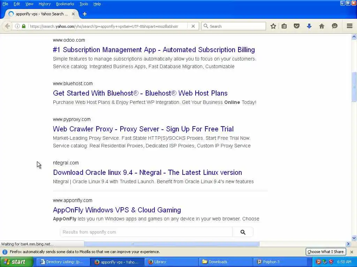This screenshot has height=267, width=357.
Task: Switch to Downloads folder taskbar window
Action: [x=226, y=262]
